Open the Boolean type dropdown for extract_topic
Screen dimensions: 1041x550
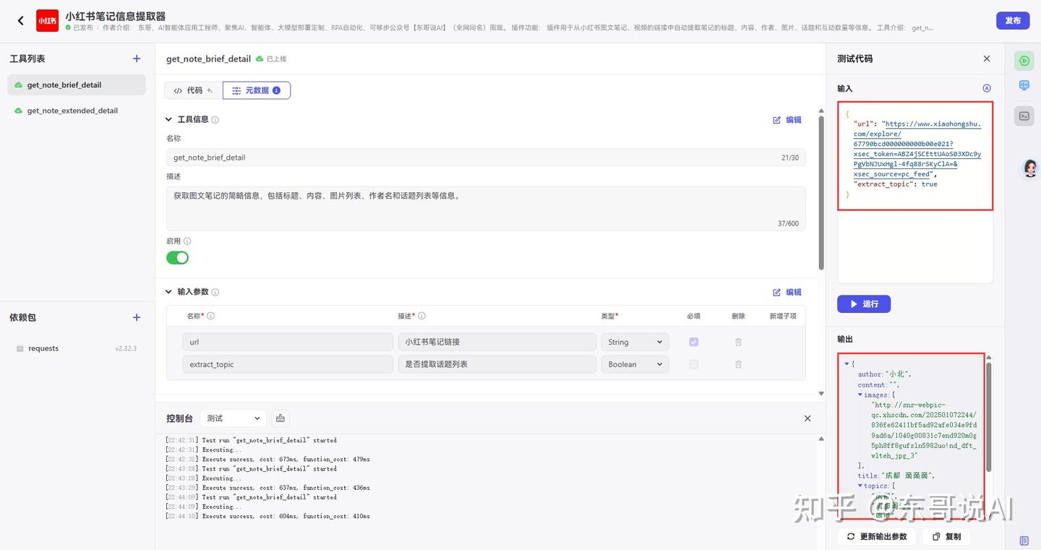(635, 364)
